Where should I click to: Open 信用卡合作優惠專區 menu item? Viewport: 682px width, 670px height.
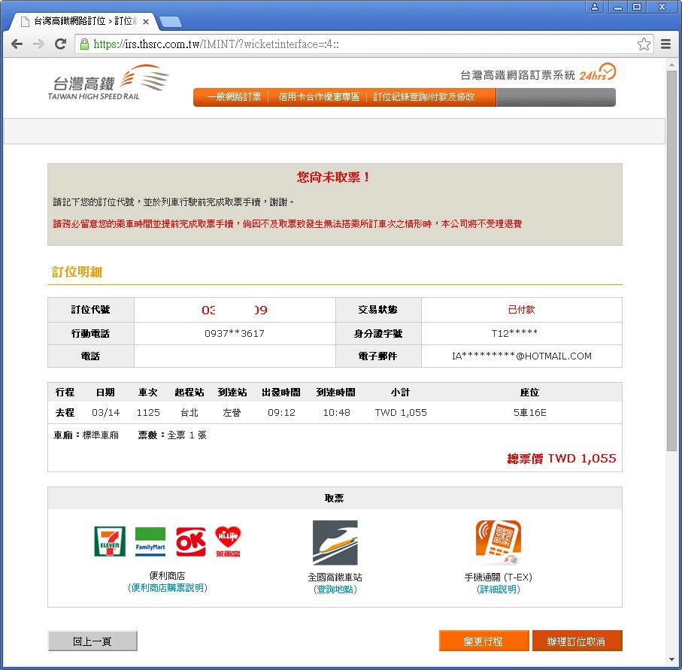319,97
